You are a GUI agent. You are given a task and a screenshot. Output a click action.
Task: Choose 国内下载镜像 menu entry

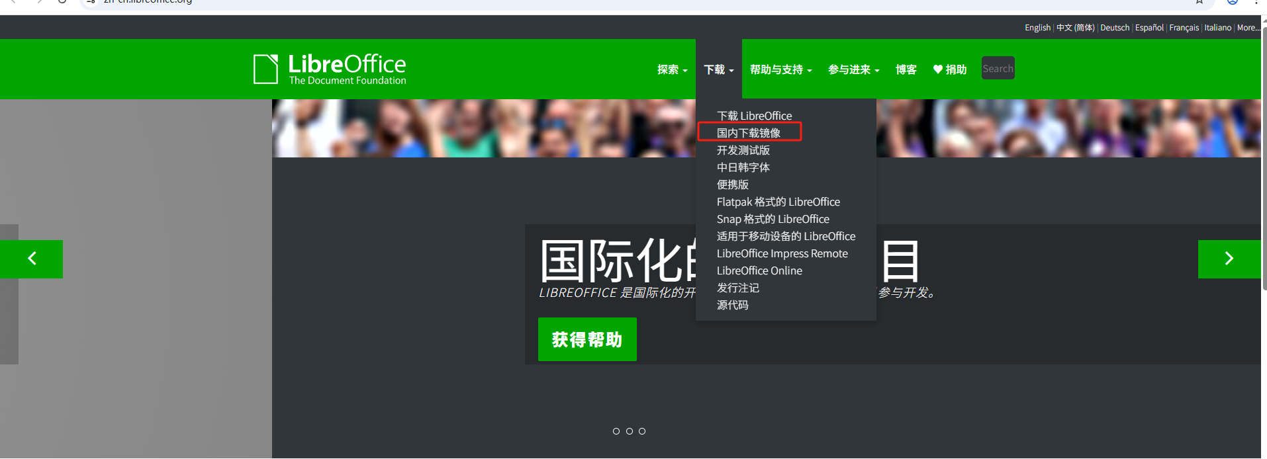click(749, 133)
